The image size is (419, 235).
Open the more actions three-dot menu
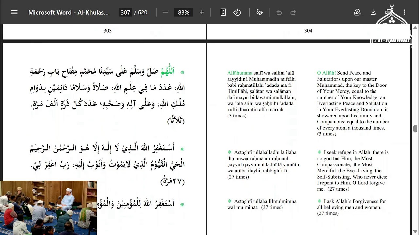[x=405, y=12]
